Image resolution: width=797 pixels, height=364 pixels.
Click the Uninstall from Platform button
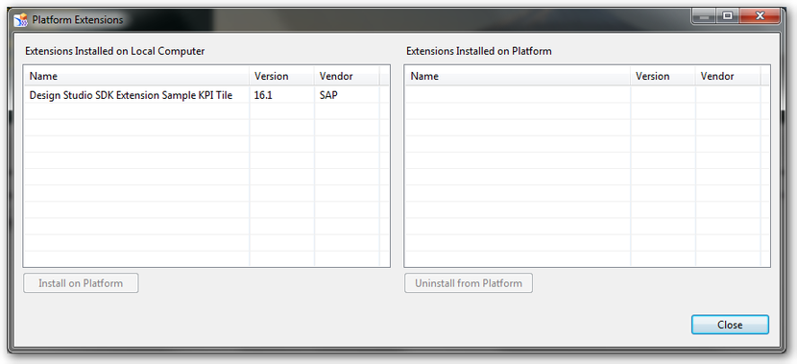469,283
